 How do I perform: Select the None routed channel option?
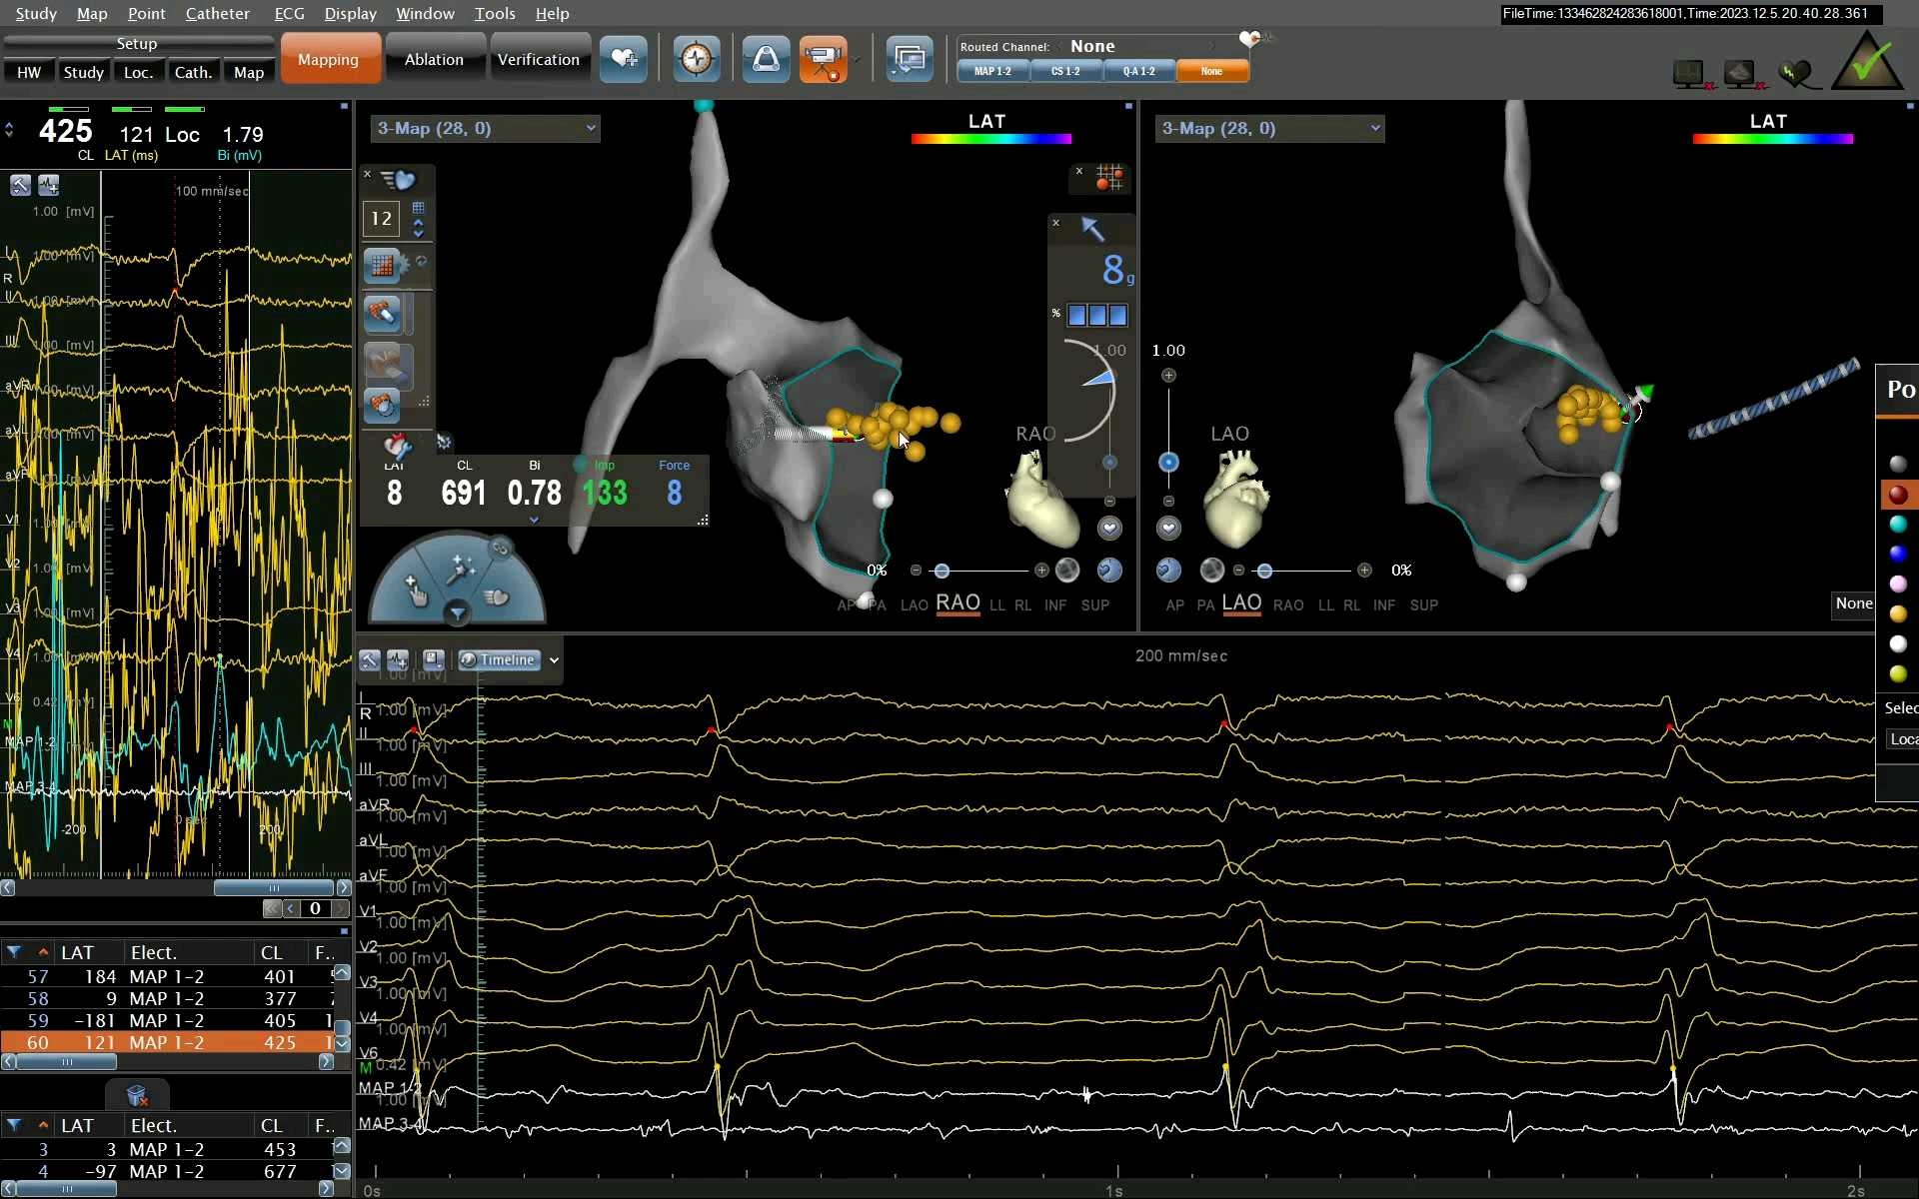(1211, 71)
